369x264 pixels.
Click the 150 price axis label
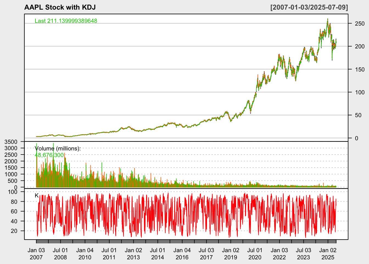pyautogui.click(x=360, y=69)
